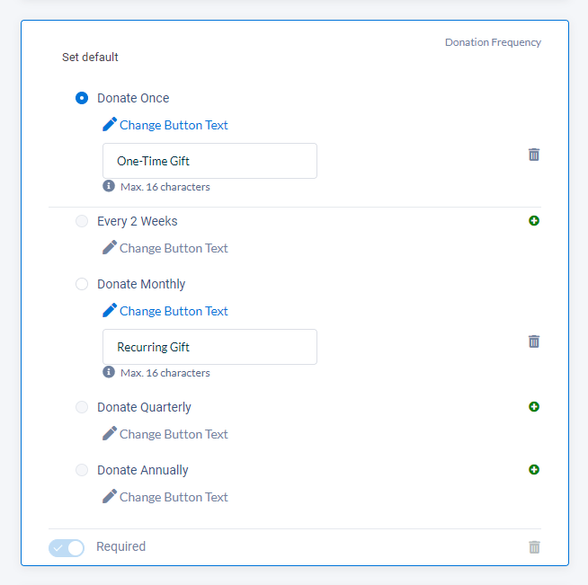Image resolution: width=588 pixels, height=585 pixels.
Task: Add the Donate Annually frequency
Action: tap(534, 470)
